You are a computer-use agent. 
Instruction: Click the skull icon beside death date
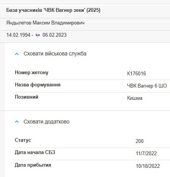click(x=38, y=35)
